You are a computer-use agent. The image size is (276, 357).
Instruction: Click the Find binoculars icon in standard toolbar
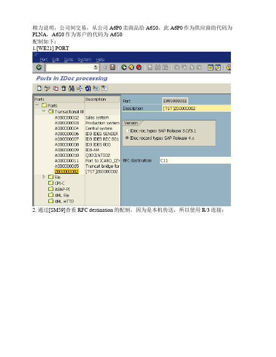[157, 68]
